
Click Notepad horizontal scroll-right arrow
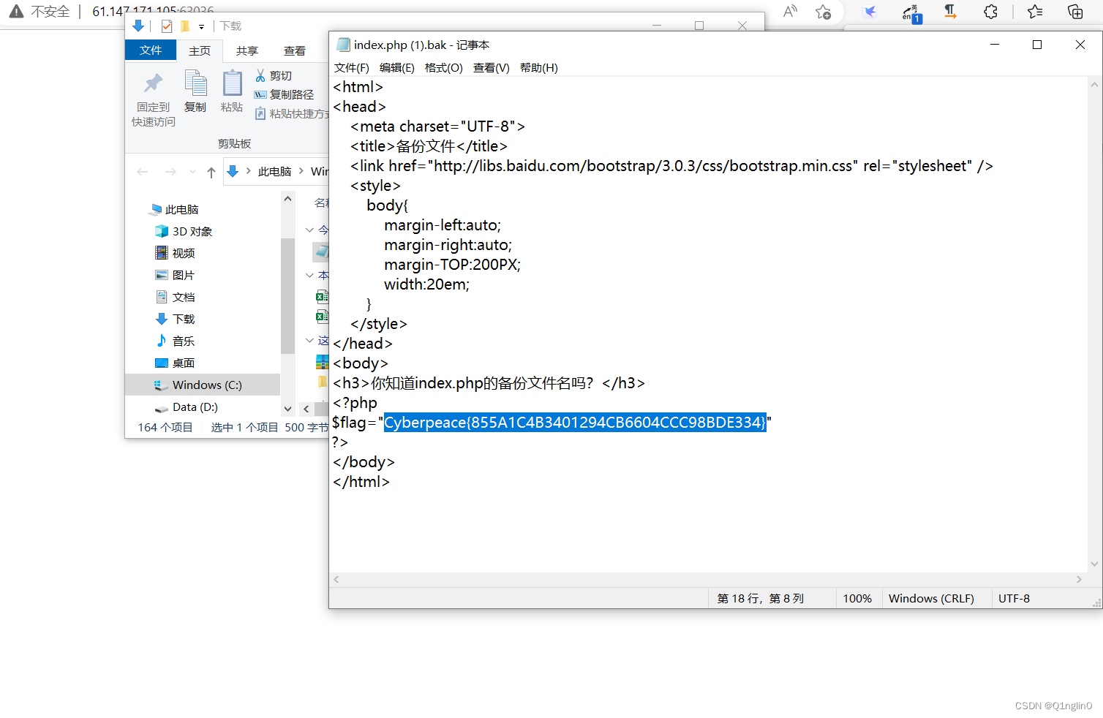1079,579
